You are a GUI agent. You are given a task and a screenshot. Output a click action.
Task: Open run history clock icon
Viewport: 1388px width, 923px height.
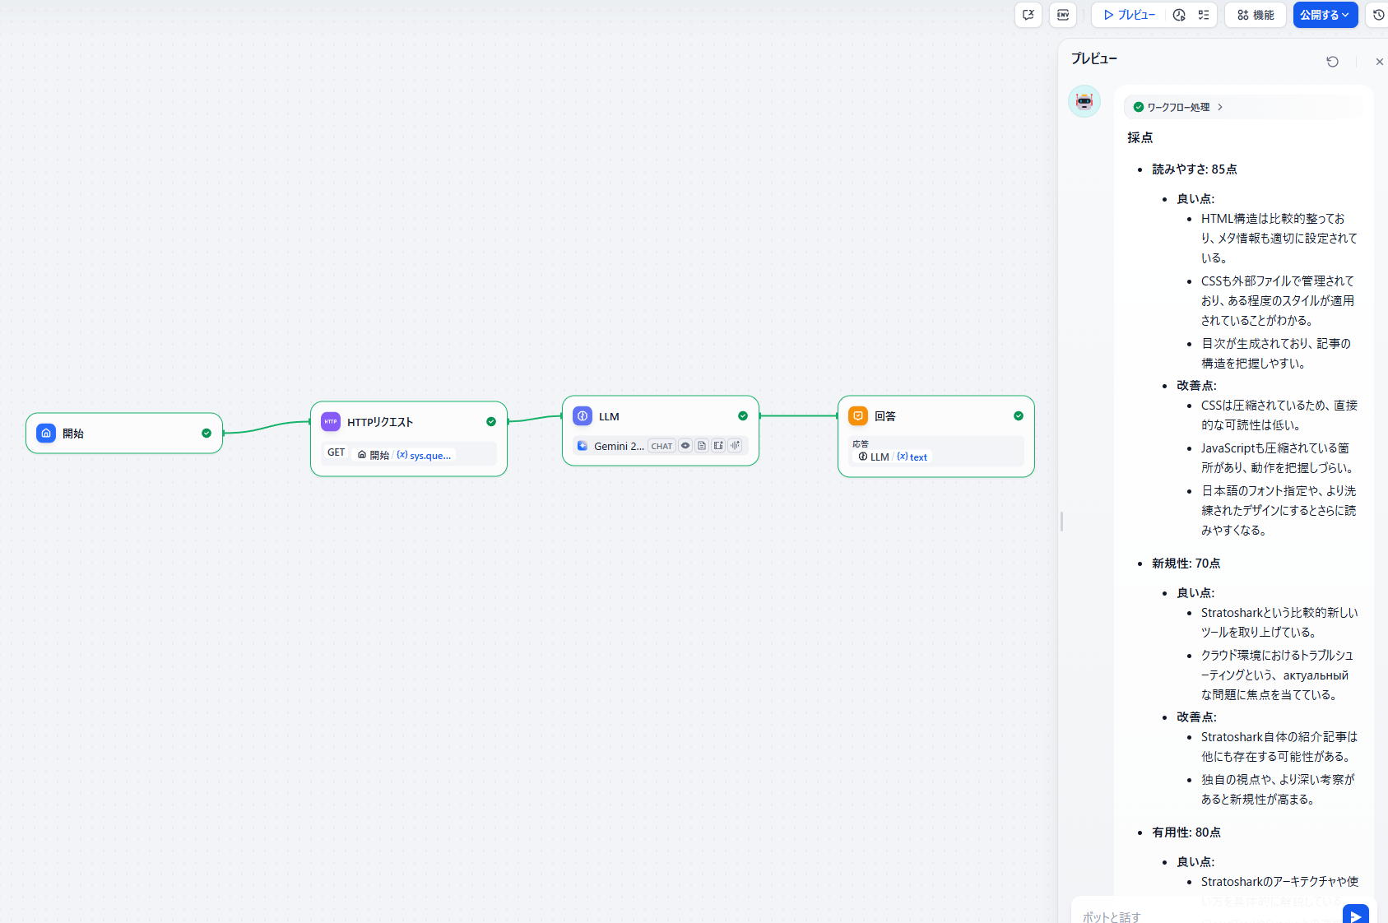[1179, 15]
